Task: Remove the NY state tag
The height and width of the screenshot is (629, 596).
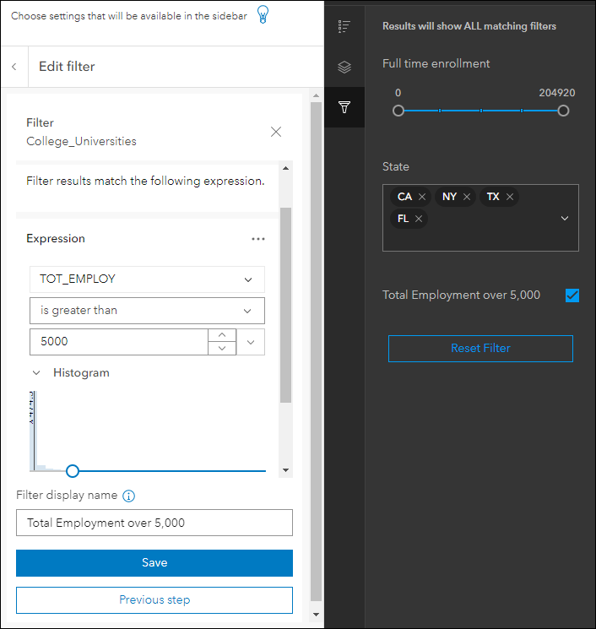Action: (467, 197)
